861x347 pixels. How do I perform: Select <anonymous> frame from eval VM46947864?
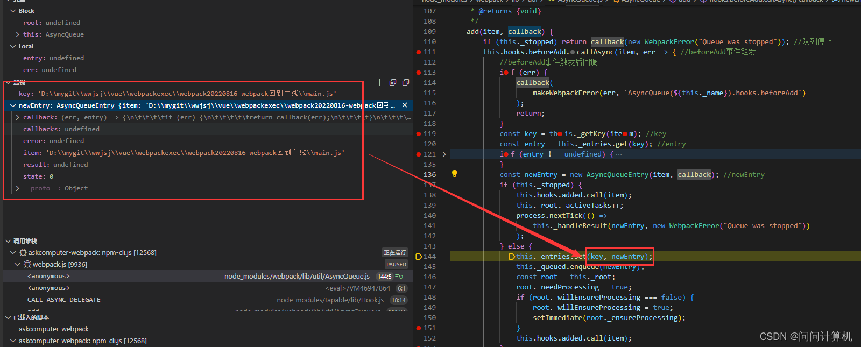(x=208, y=288)
